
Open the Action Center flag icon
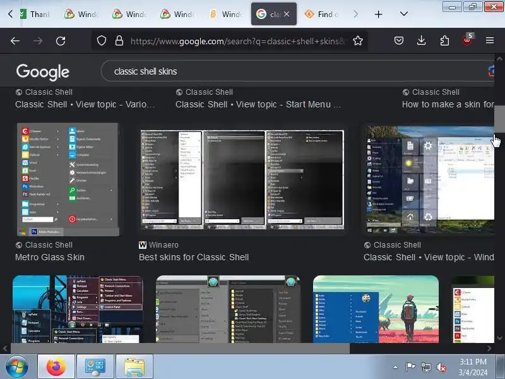[410, 367]
